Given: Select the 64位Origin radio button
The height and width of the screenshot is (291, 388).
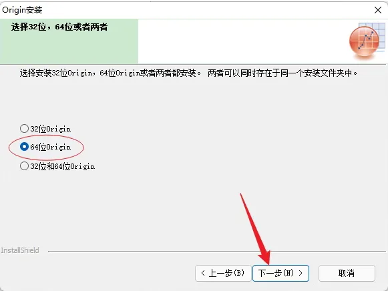Looking at the screenshot, I should tap(24, 147).
